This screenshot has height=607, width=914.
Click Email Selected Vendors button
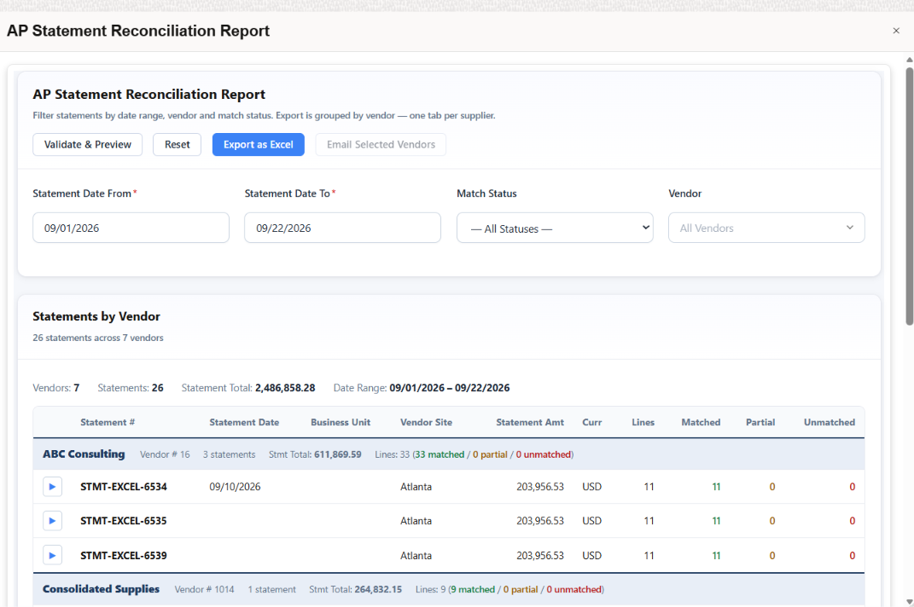(381, 144)
